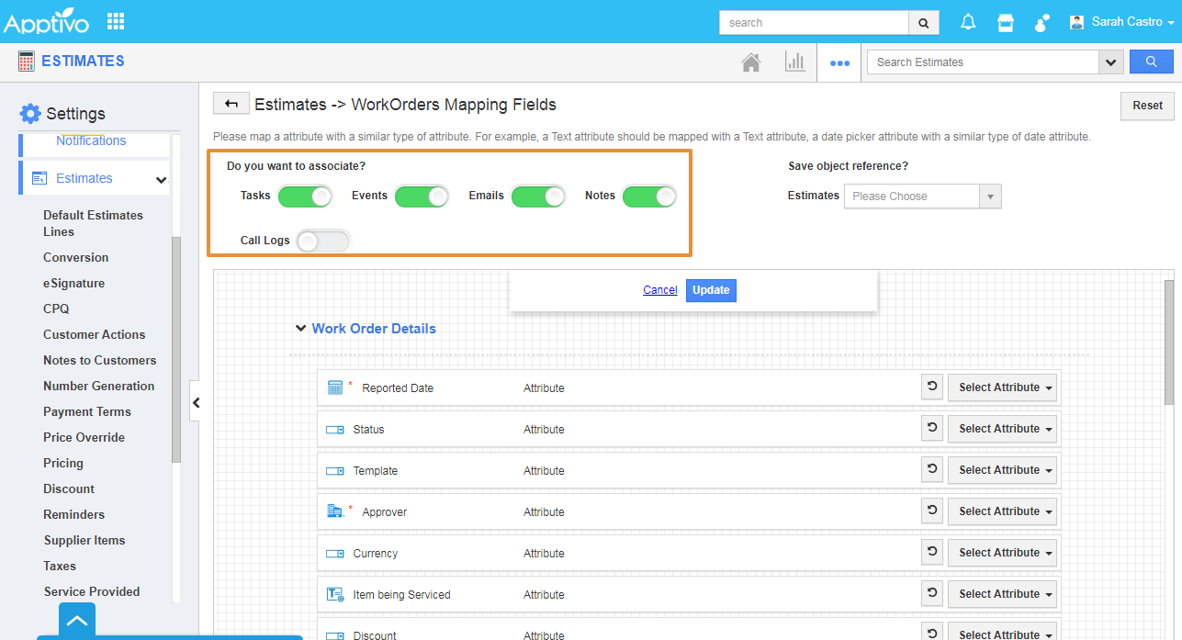This screenshot has height=640, width=1182.
Task: Turn off the Emails toggle
Action: pyautogui.click(x=538, y=196)
